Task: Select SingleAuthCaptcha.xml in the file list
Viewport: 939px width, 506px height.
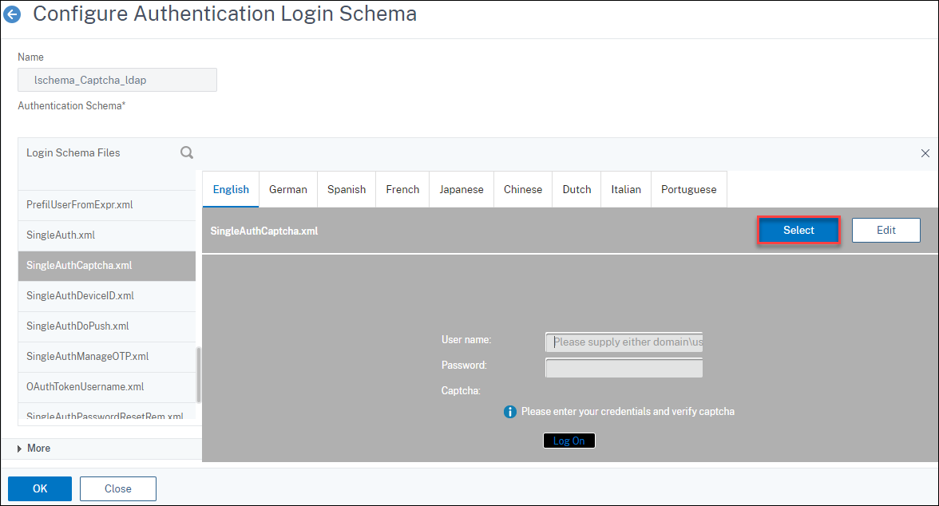Action: [107, 266]
